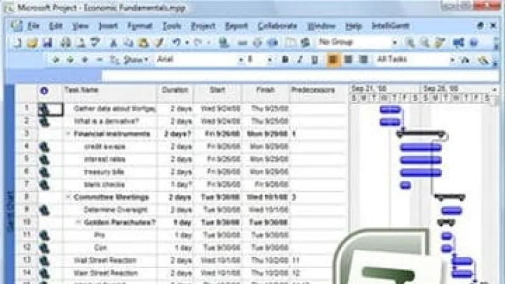Image resolution: width=505 pixels, height=284 pixels.
Task: Click the Show Subtasks plus icon
Action: (85, 60)
